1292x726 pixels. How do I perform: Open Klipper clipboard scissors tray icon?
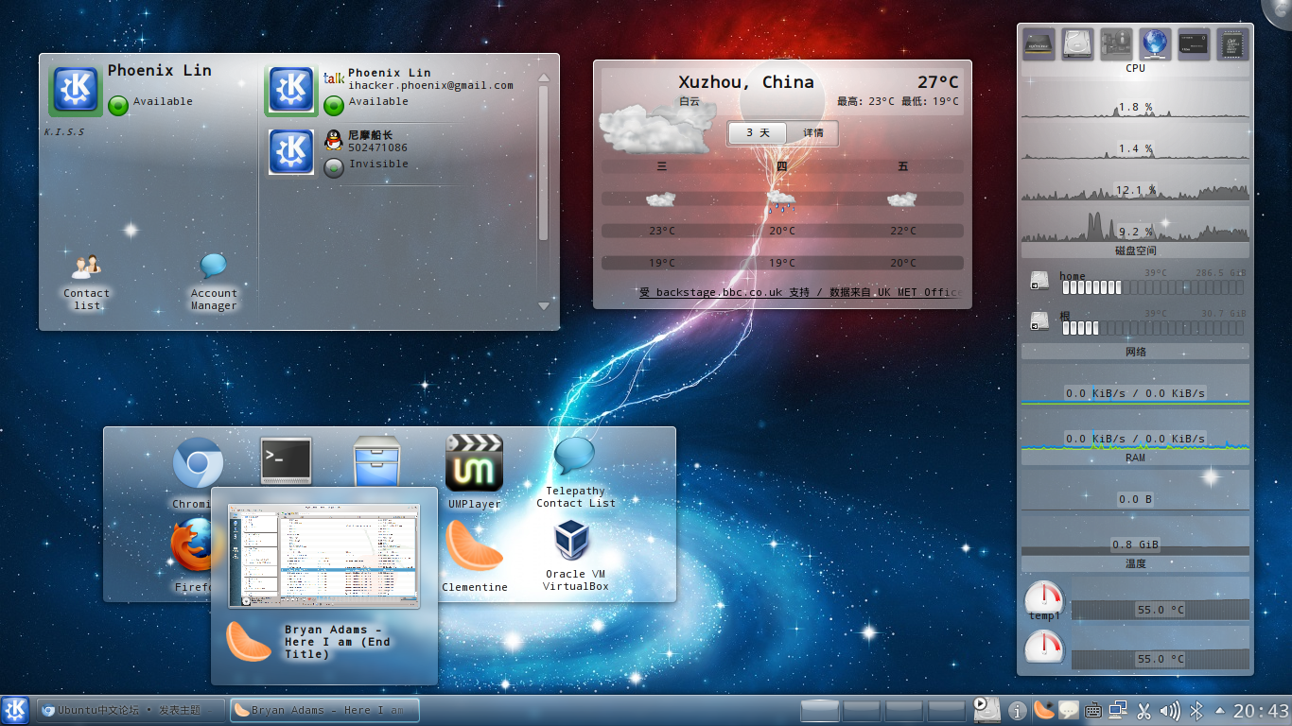click(x=1144, y=710)
